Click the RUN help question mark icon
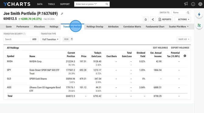The height and width of the screenshot is (113, 204). coord(72,39)
